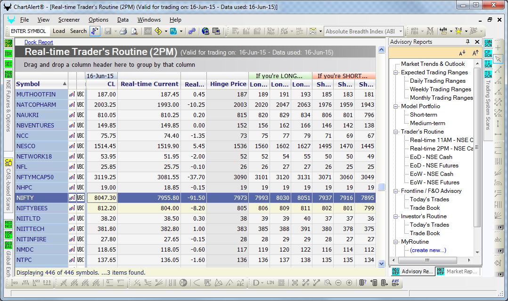Collapse the Investor's Routine tree node

click(x=395, y=216)
